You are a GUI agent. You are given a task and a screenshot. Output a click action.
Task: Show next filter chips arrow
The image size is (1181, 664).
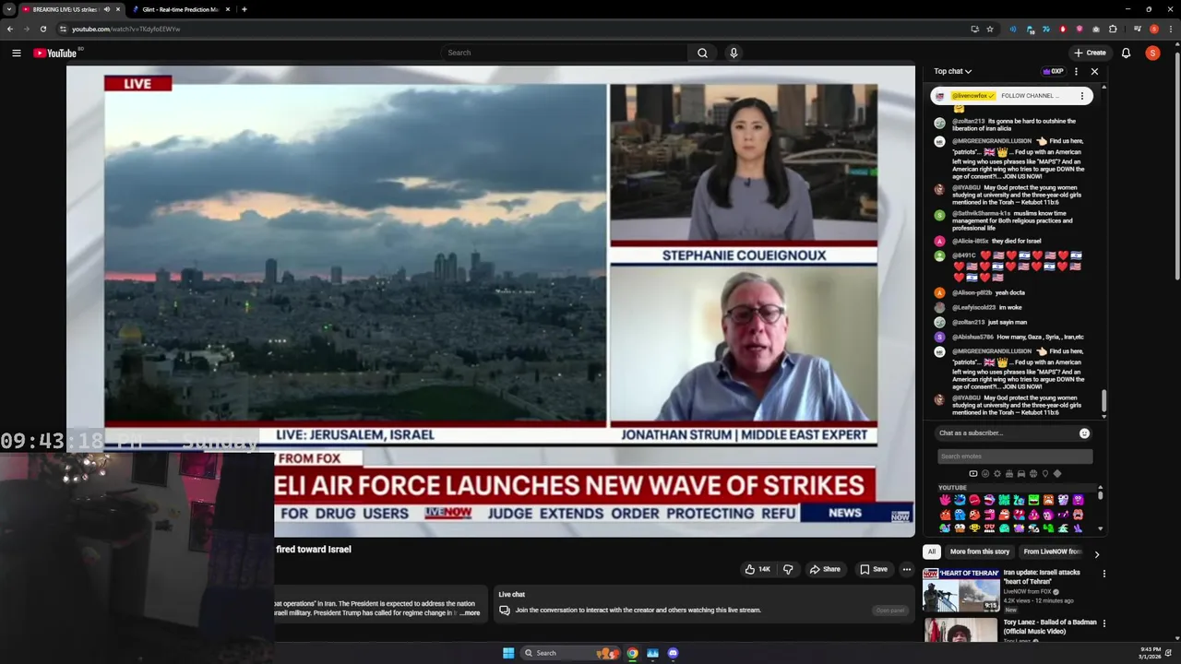click(1096, 553)
